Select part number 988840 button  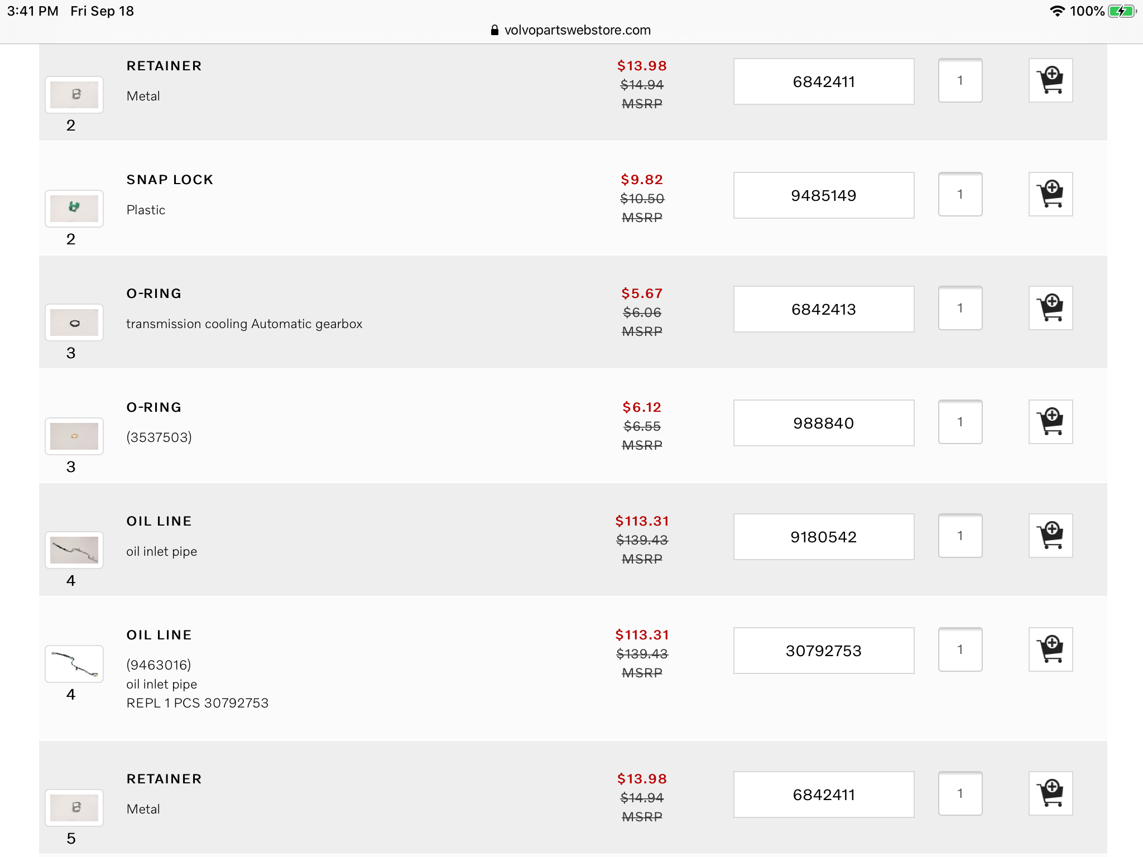823,423
